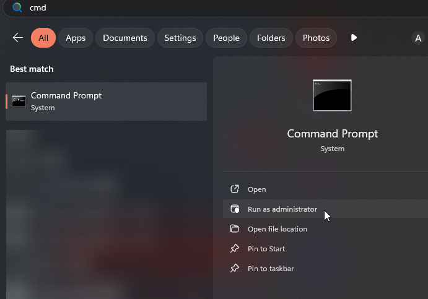Image resolution: width=428 pixels, height=299 pixels.
Task: Filter results by Settings
Action: pyautogui.click(x=180, y=38)
